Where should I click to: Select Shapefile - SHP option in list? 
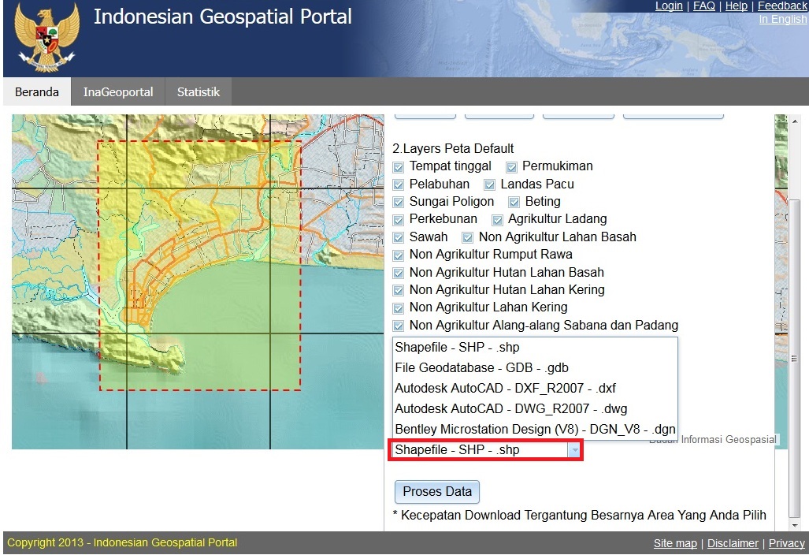[535, 348]
